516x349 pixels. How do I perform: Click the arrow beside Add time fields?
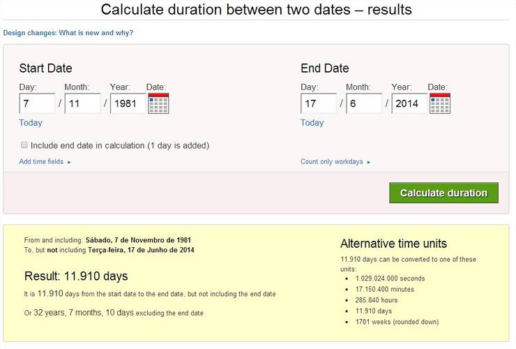point(69,162)
